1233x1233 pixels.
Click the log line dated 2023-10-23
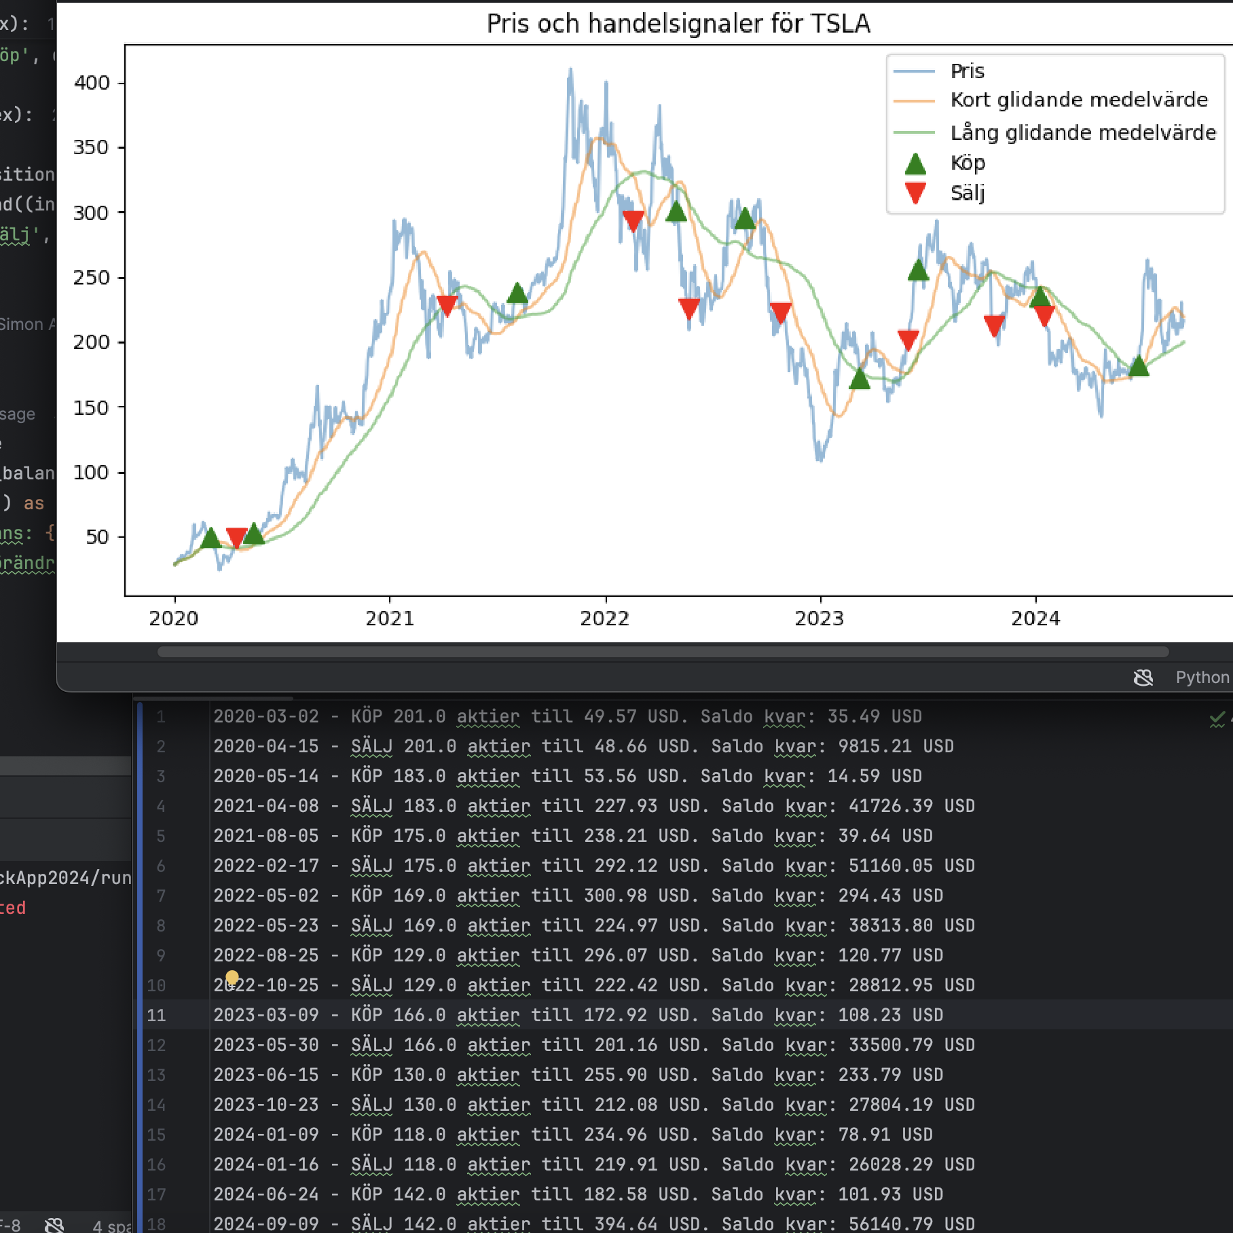click(x=594, y=1105)
